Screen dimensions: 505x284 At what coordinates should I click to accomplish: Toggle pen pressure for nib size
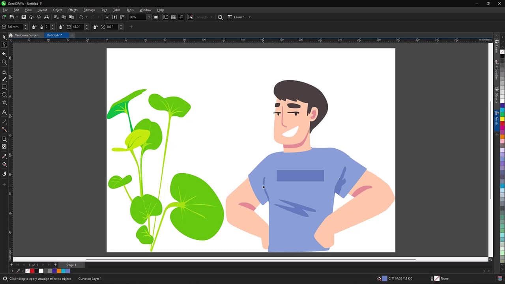tap(34, 27)
